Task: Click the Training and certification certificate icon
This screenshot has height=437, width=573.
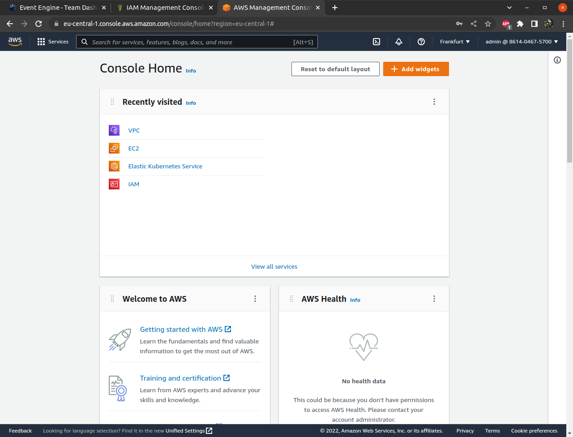Action: [118, 389]
